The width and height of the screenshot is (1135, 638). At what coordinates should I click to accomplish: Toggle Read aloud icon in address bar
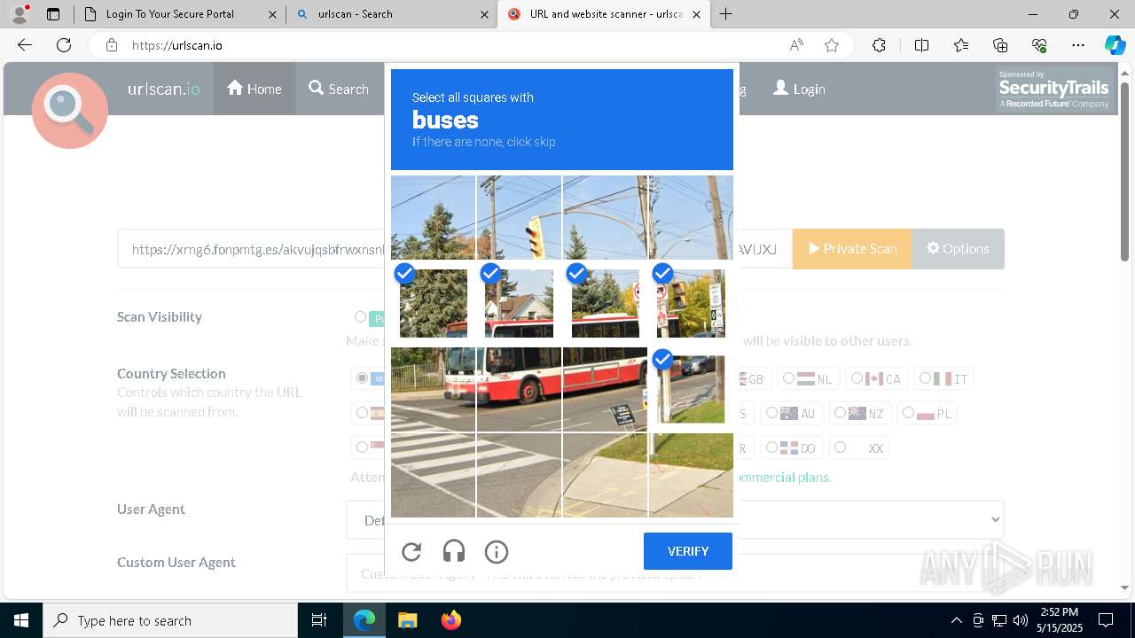point(796,45)
